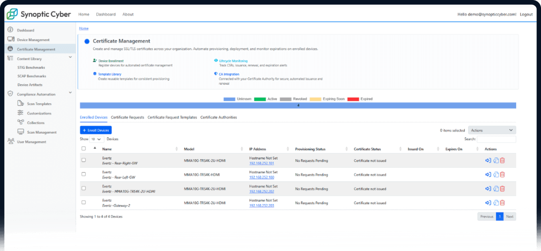This screenshot has height=251, width=541.
Task: Switch to the Certificate Requests tab
Action: coord(127,118)
